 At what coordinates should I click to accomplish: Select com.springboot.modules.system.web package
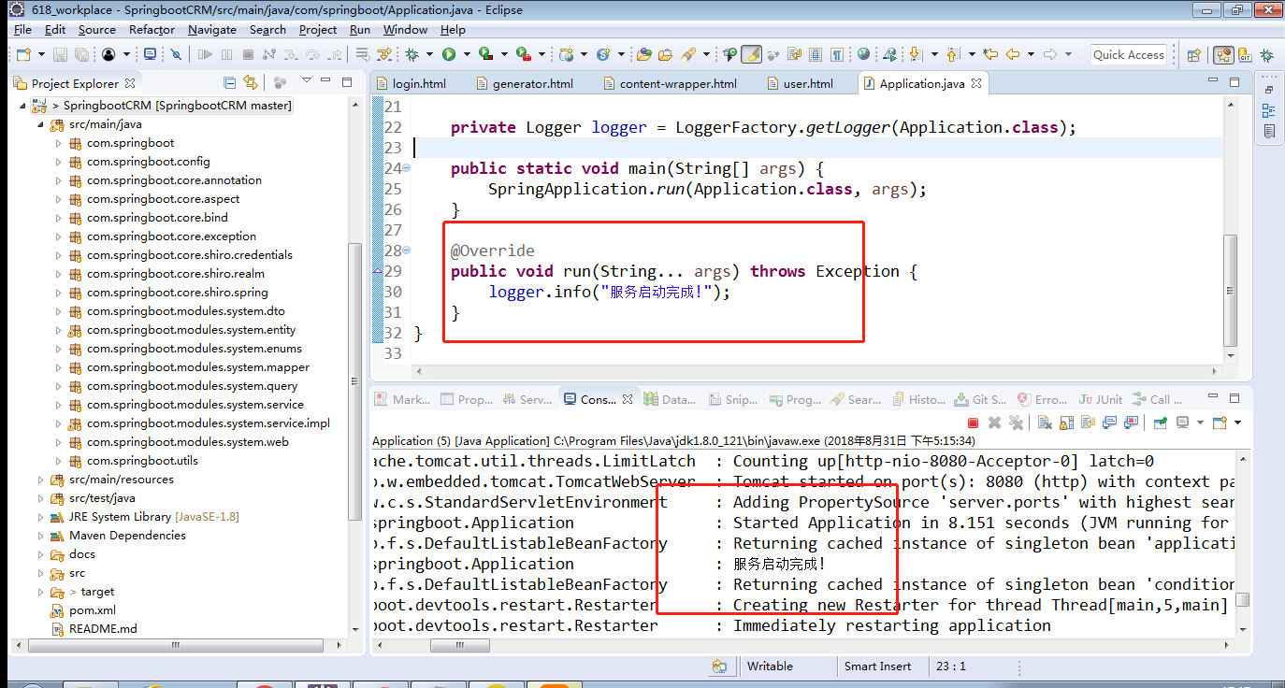[x=187, y=442]
